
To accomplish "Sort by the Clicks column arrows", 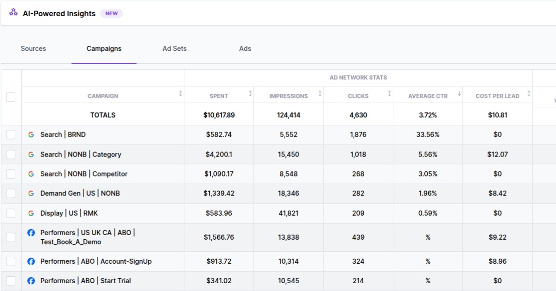I will (389, 94).
